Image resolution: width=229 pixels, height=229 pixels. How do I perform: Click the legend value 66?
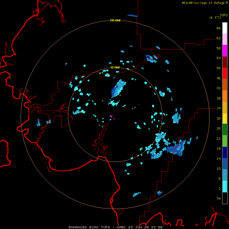tap(219, 28)
